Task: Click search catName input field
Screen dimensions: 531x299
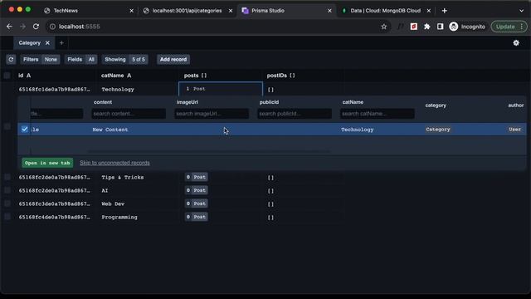Action: pos(378,114)
